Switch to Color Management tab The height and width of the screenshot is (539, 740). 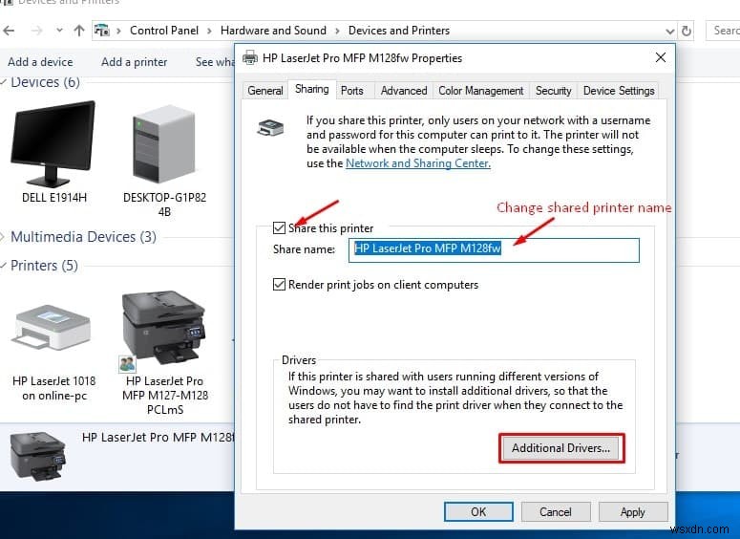point(481,90)
